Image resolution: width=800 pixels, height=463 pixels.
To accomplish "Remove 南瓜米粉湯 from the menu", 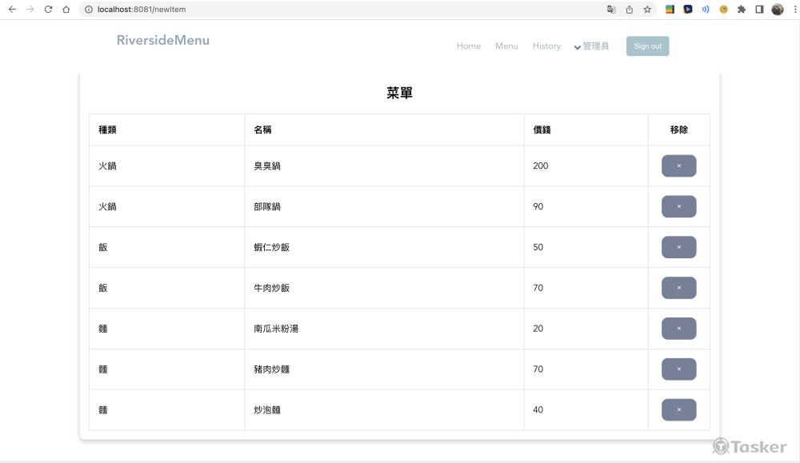I will click(678, 329).
